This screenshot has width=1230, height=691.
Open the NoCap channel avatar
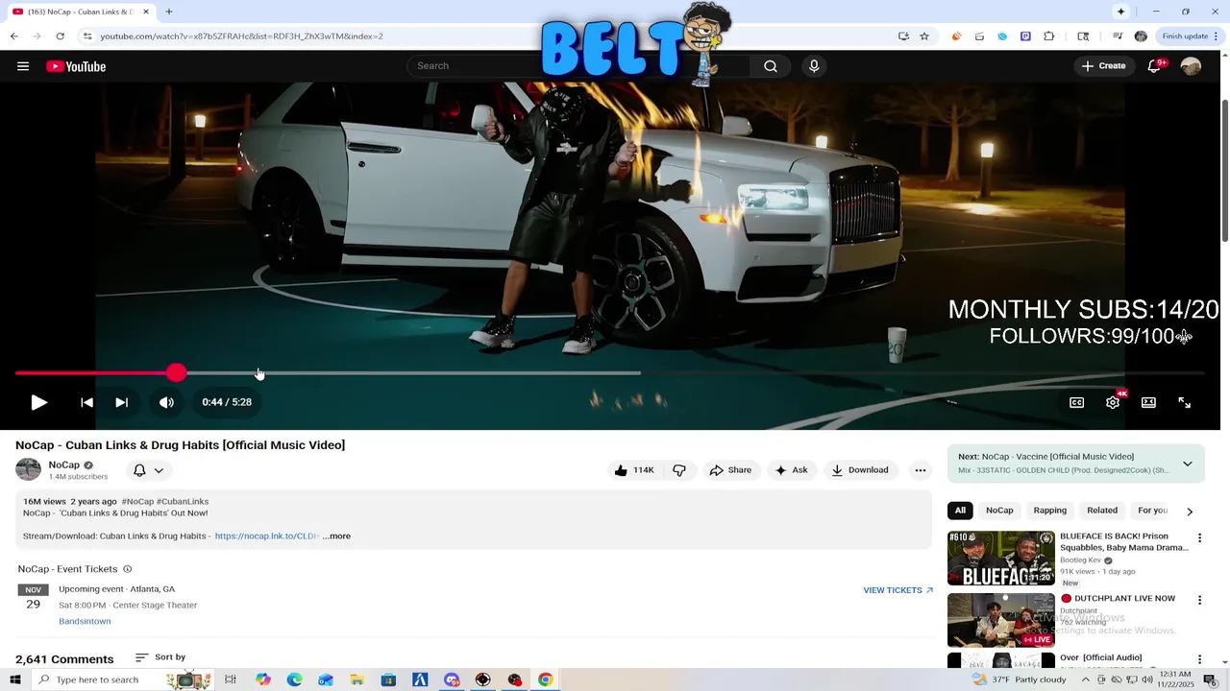[x=28, y=469]
